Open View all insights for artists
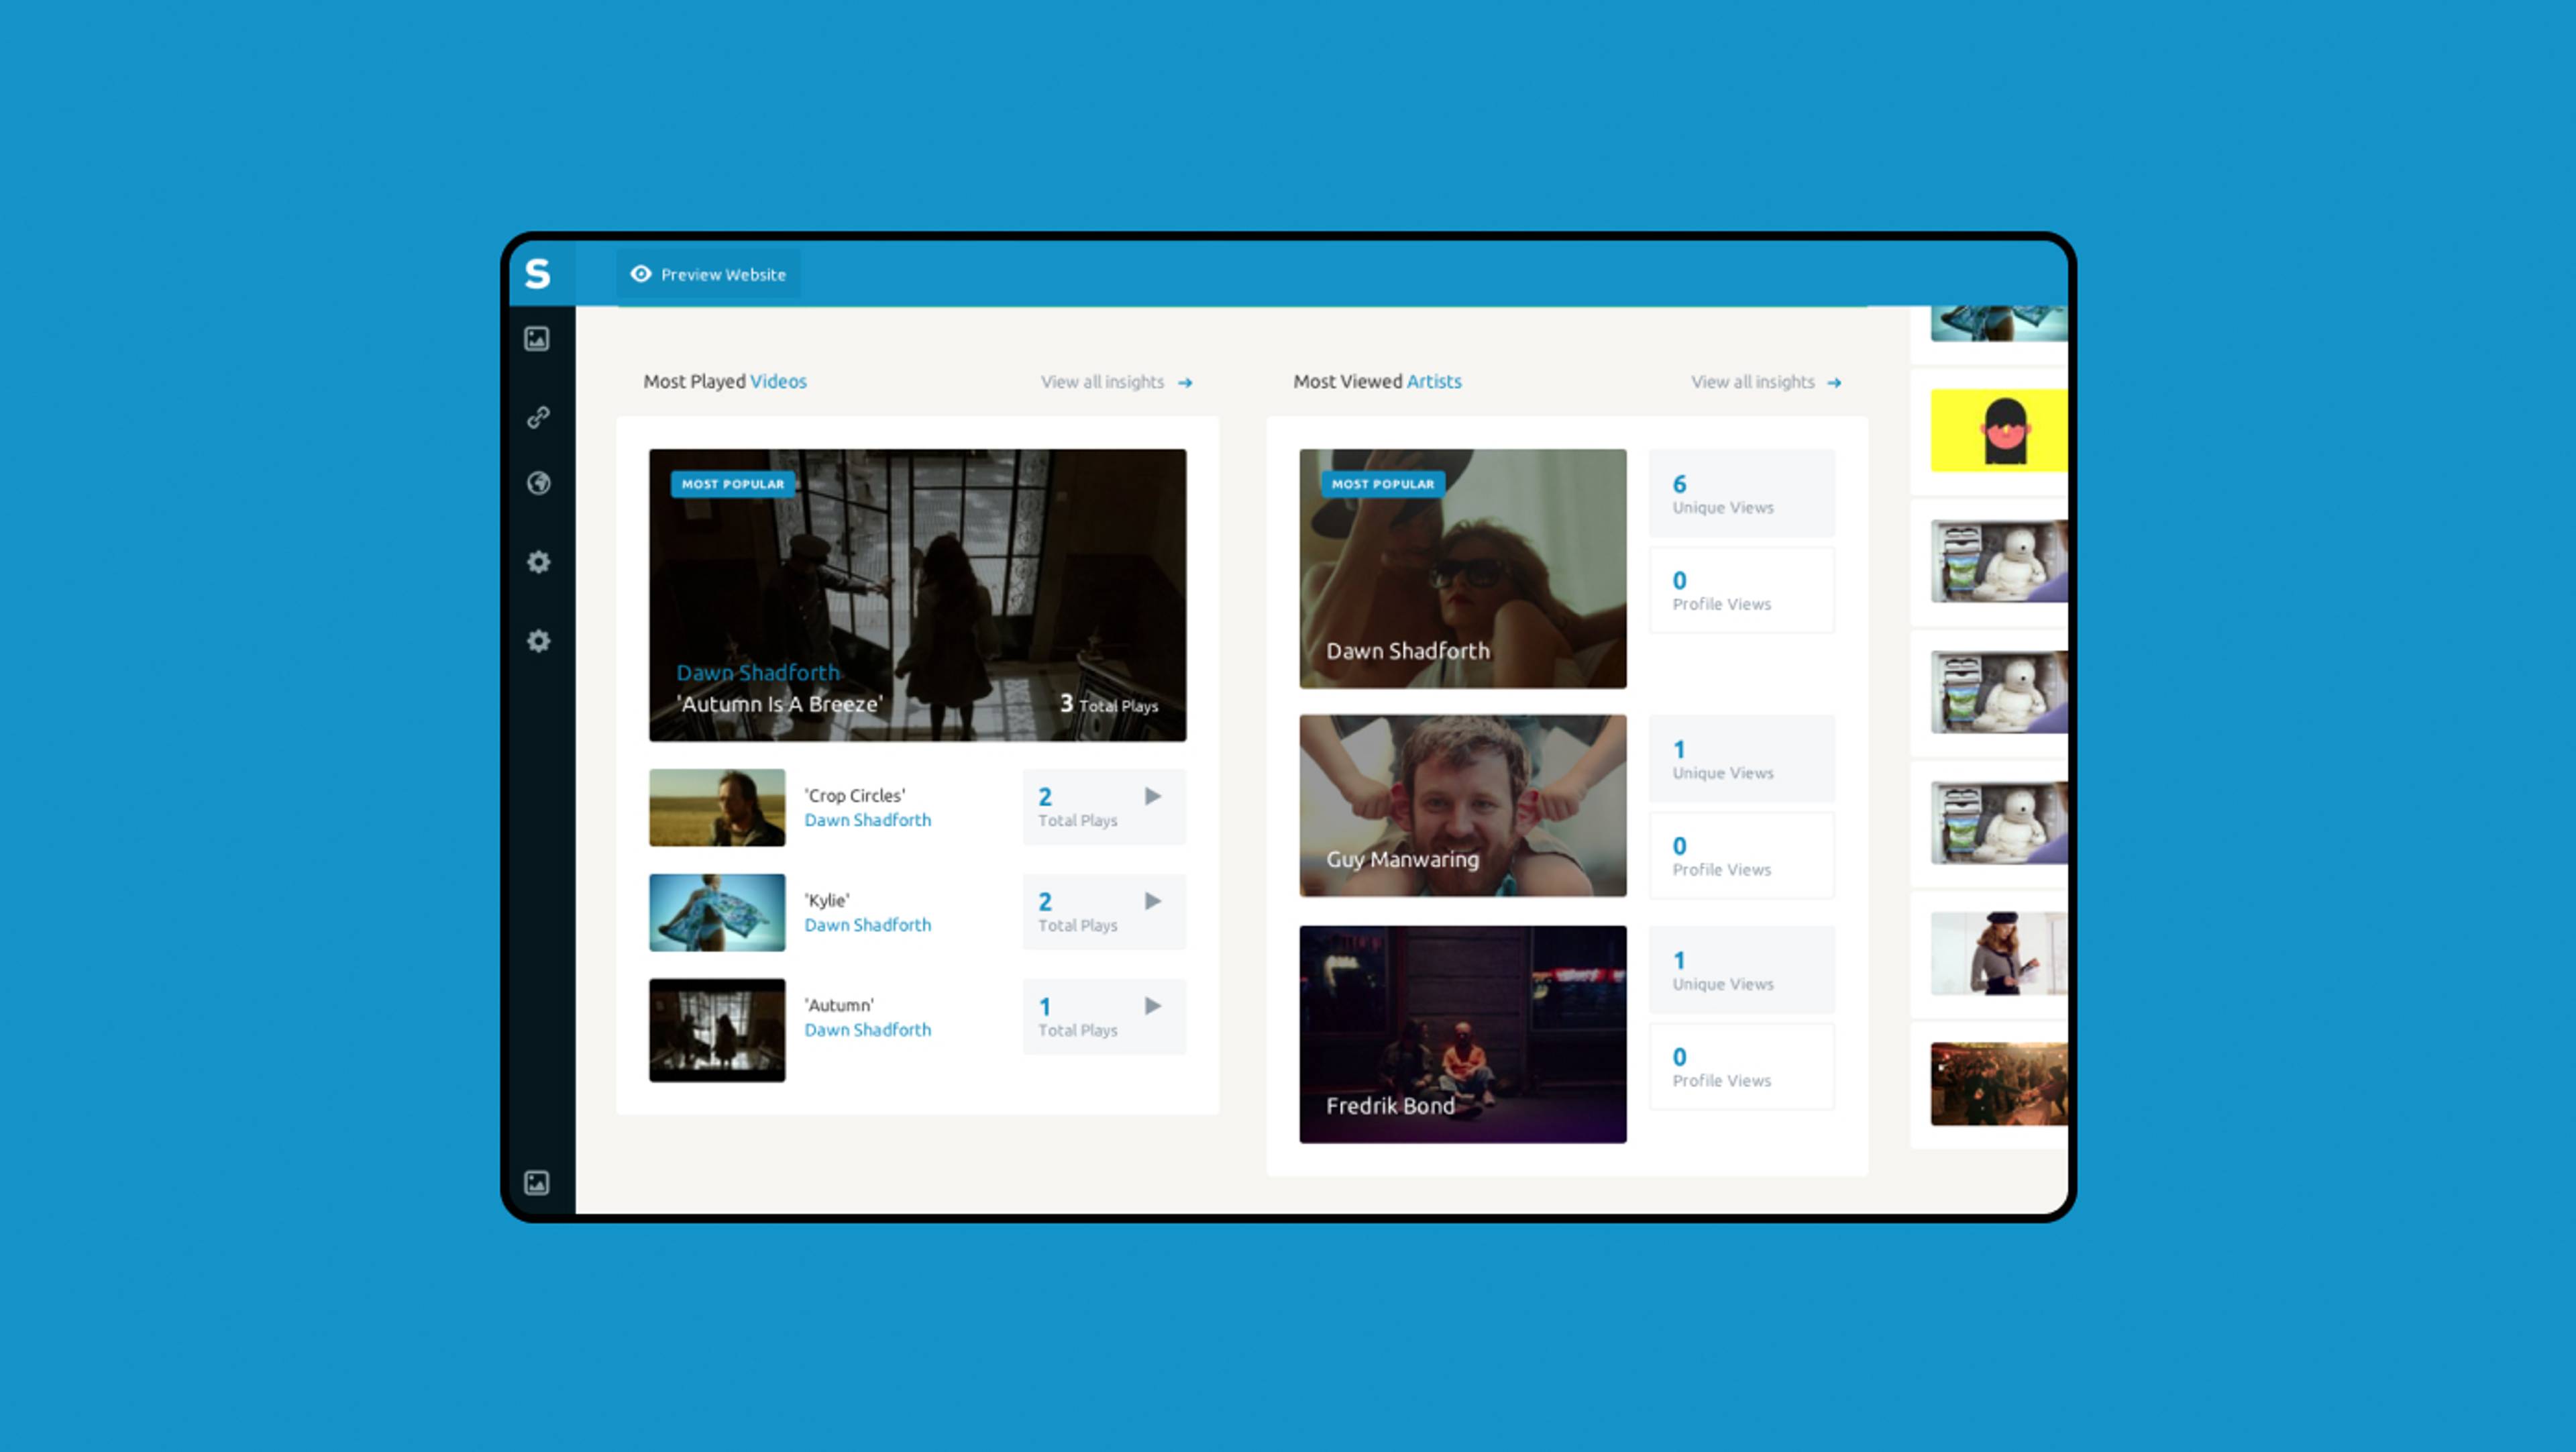The width and height of the screenshot is (2576, 1452). (1765, 382)
